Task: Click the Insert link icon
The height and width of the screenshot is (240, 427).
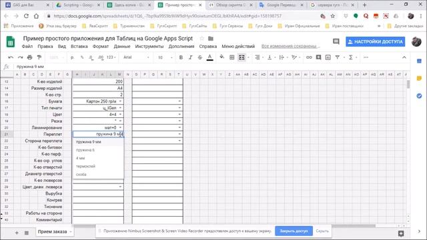Action: tap(309, 57)
